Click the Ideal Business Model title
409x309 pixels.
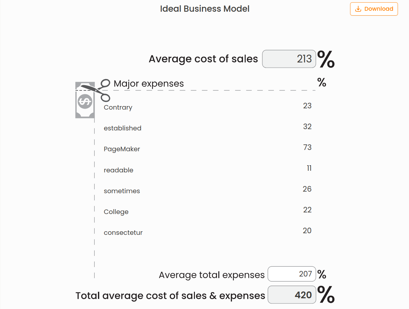click(x=204, y=9)
